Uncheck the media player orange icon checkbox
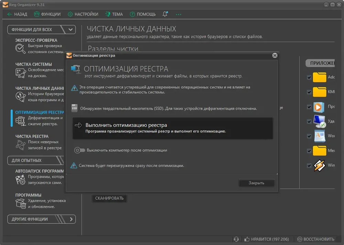The image size is (344, 245). pos(309,107)
